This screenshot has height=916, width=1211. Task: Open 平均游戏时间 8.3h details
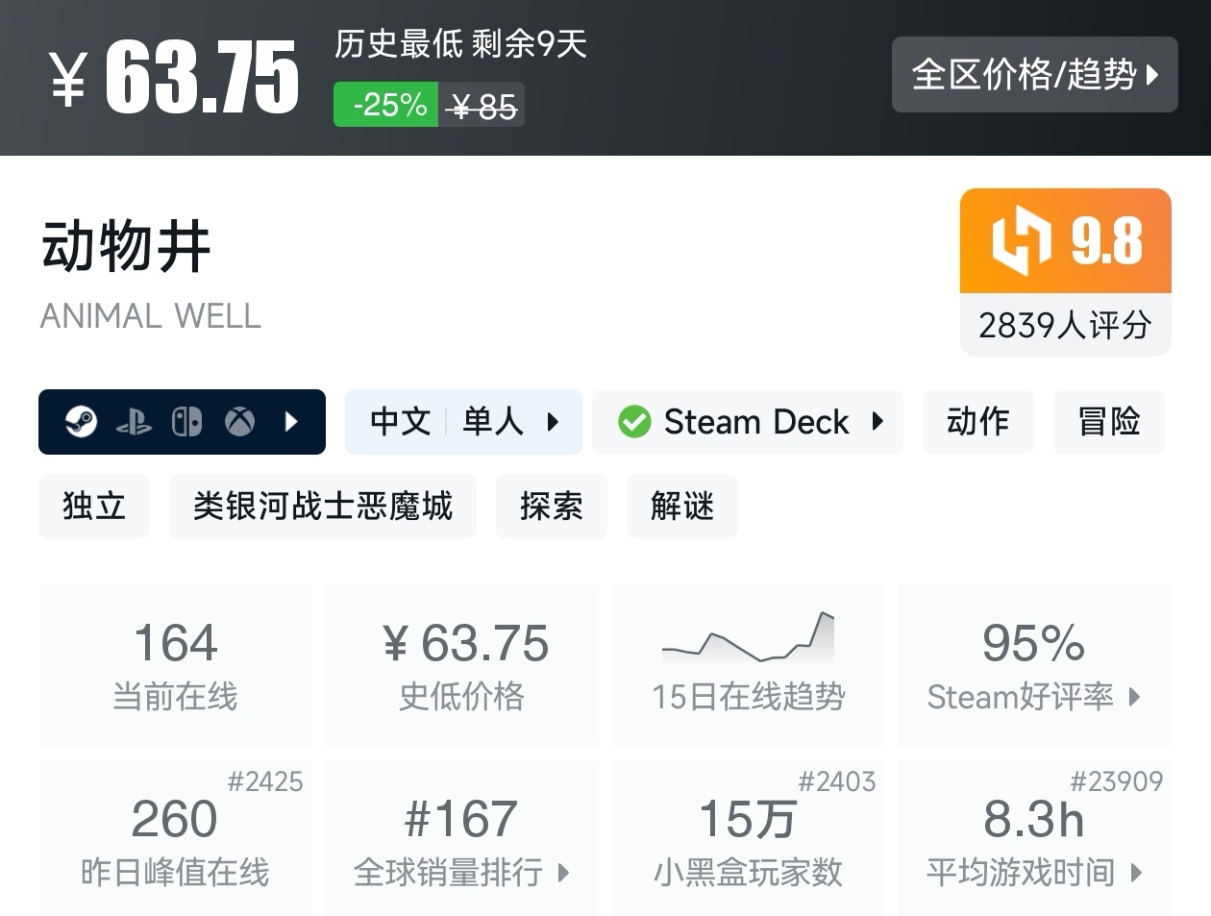tap(1034, 838)
